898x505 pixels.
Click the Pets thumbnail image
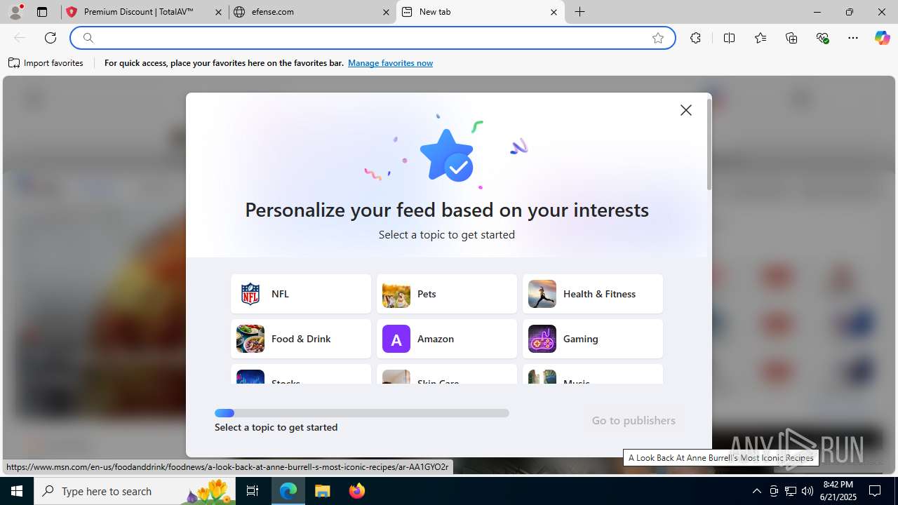coord(396,294)
